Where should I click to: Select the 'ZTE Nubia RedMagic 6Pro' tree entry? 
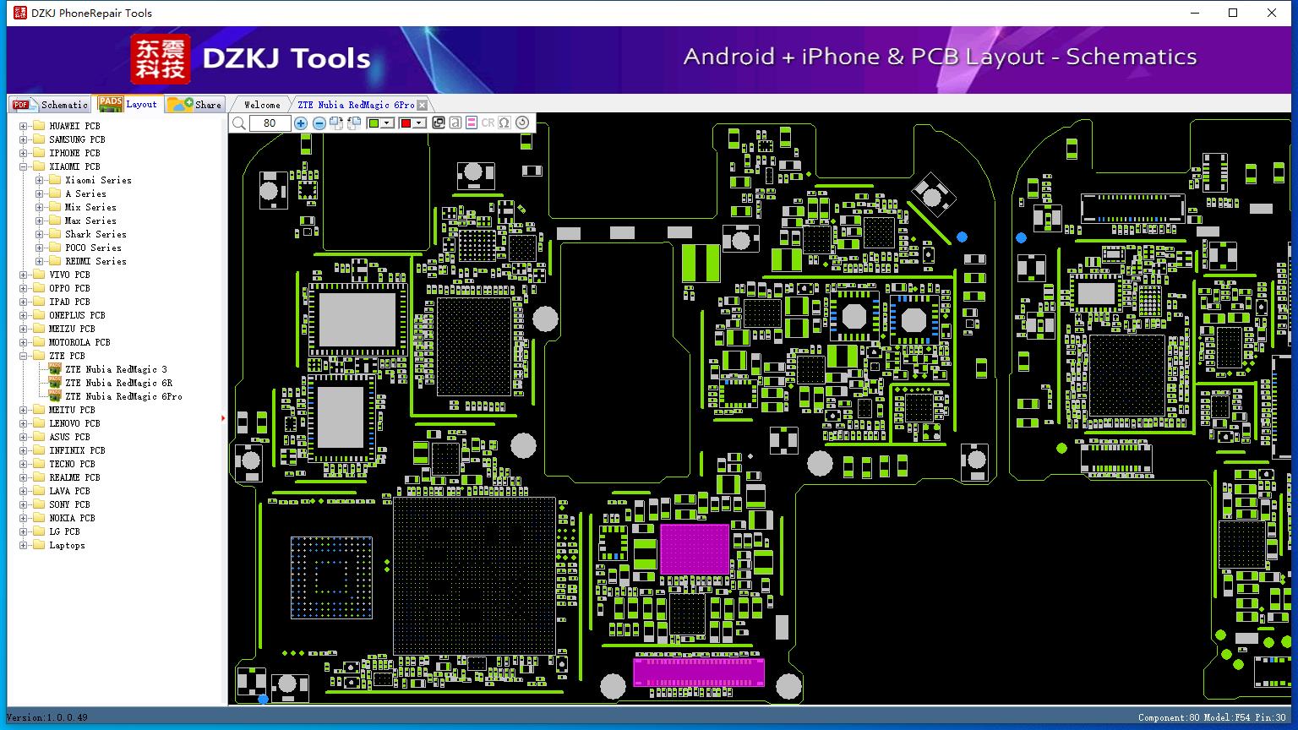click(124, 396)
